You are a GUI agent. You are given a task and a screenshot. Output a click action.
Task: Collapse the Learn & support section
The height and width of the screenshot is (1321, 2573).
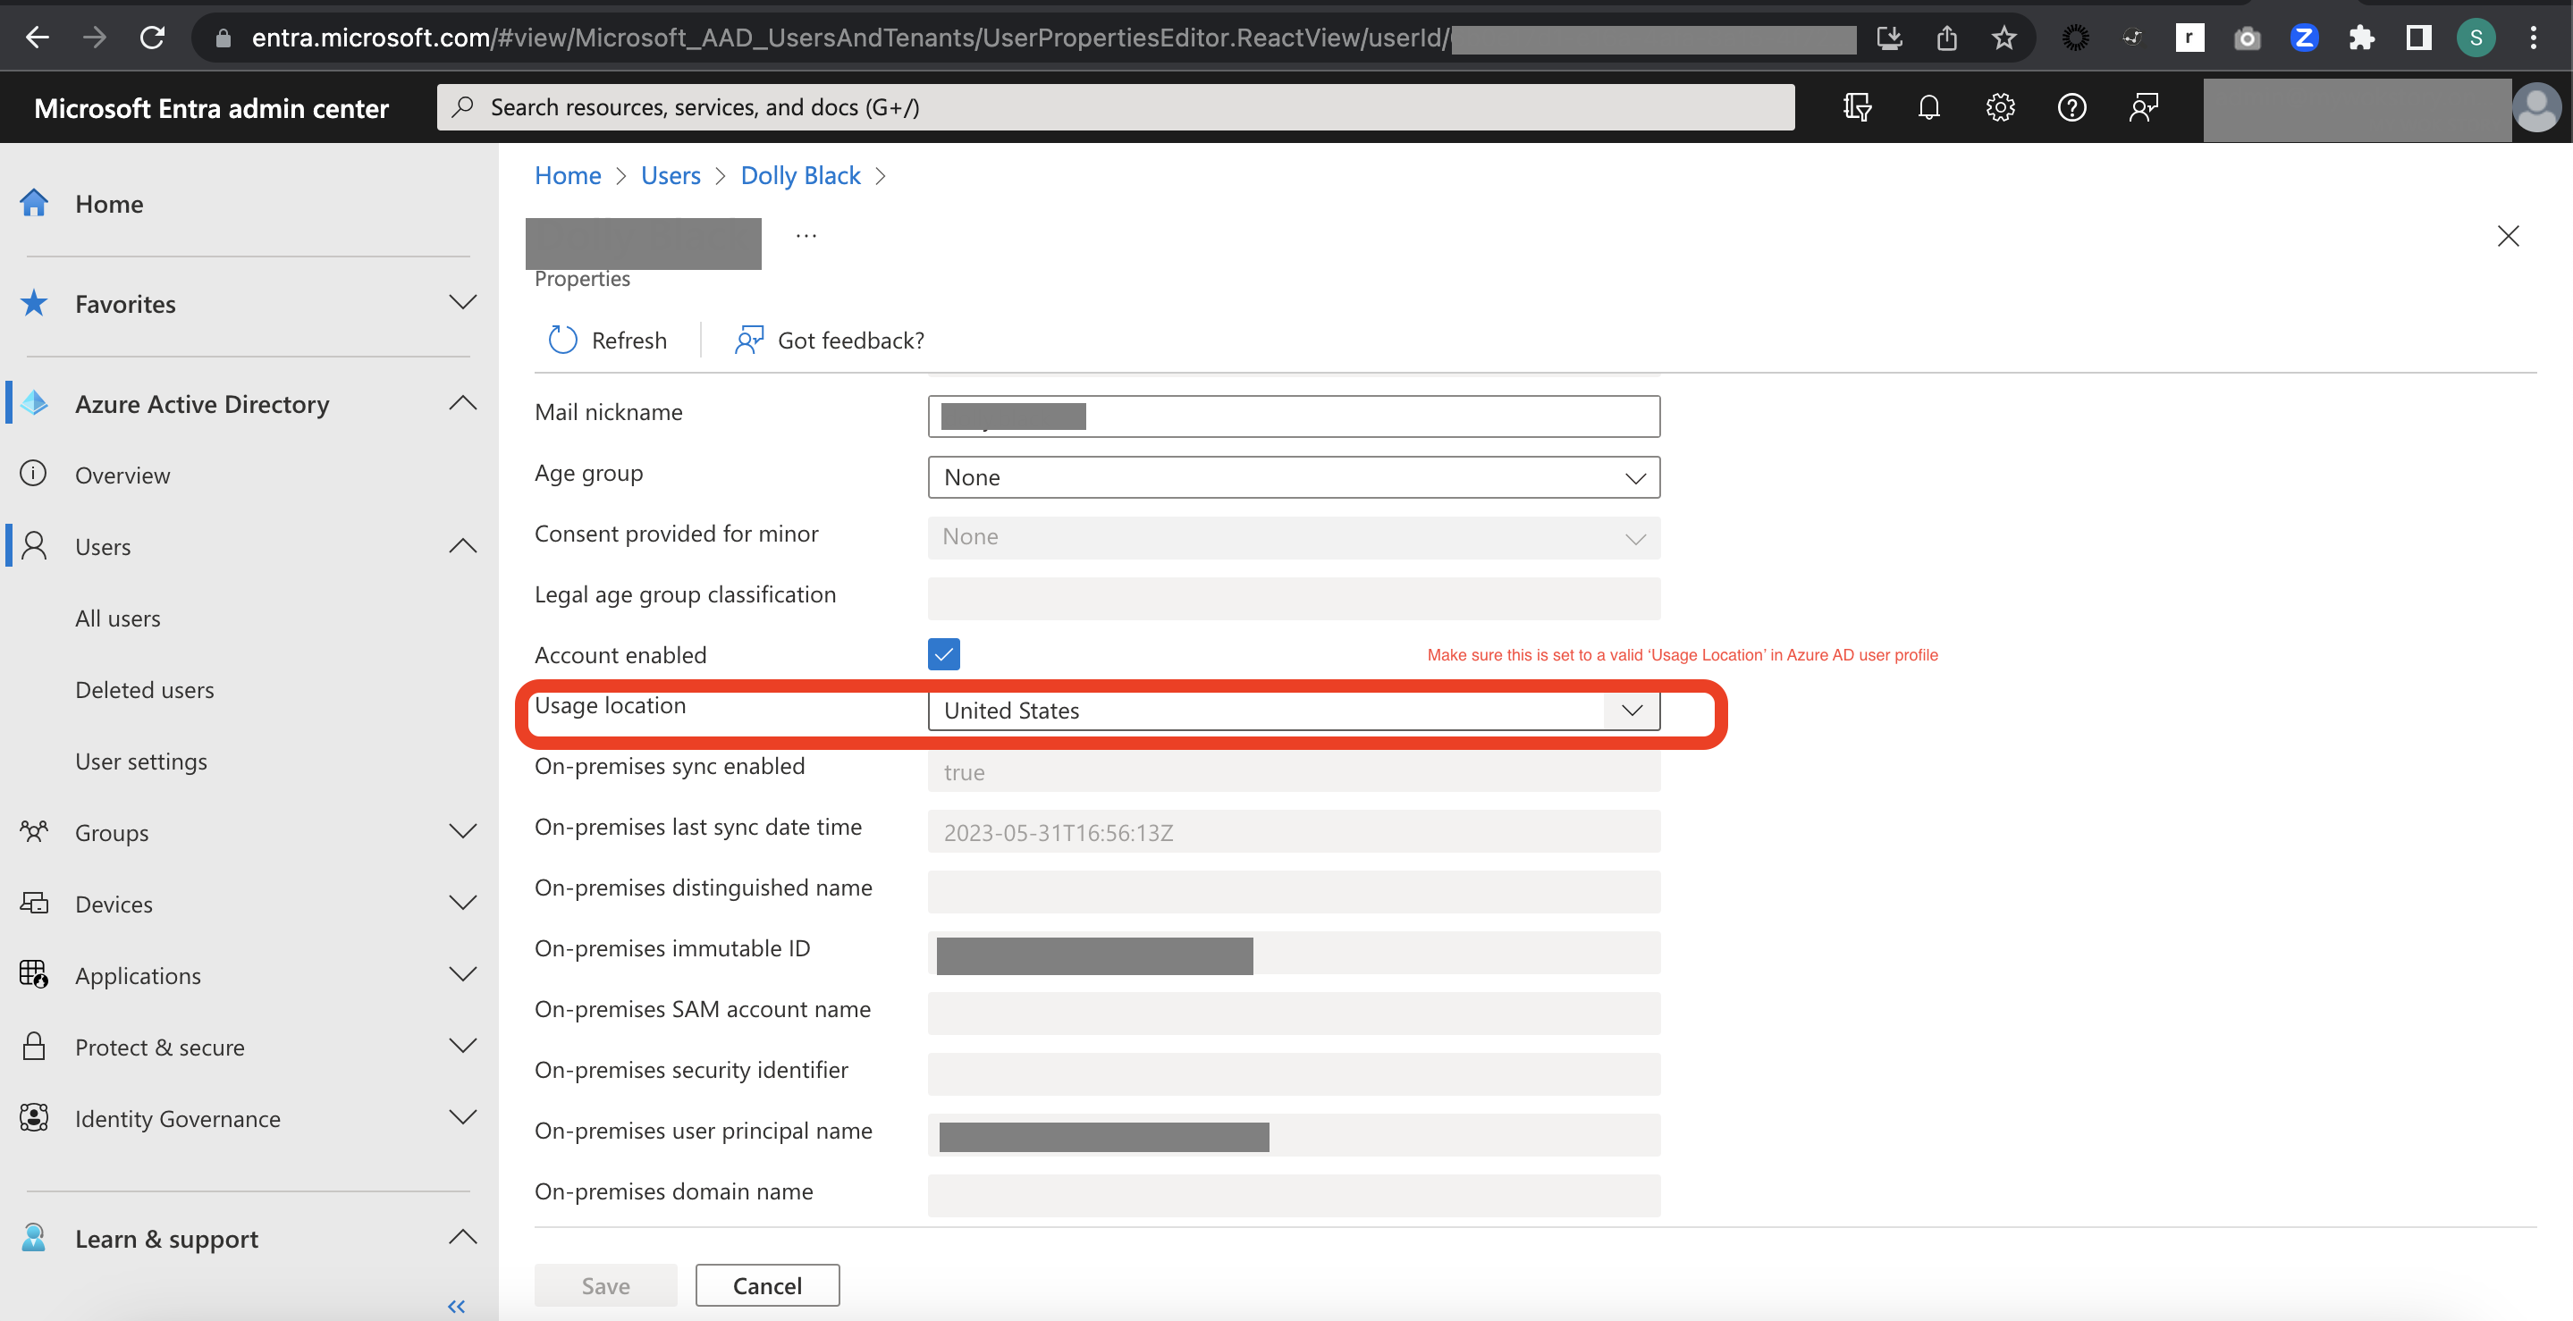click(x=462, y=1238)
